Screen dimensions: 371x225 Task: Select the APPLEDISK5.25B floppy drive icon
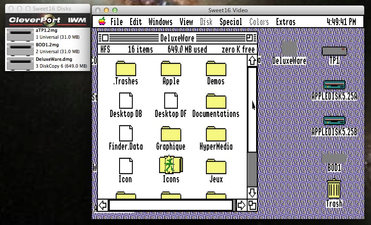[x=334, y=121]
